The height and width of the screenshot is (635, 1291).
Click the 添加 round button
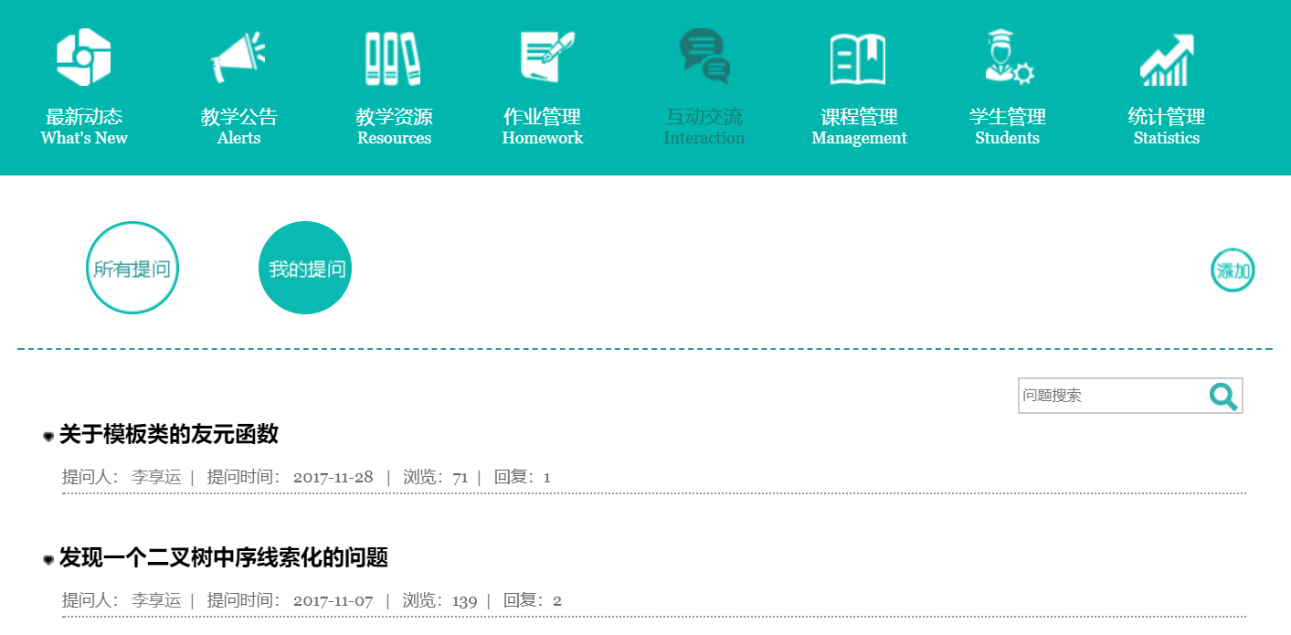pos(1233,271)
